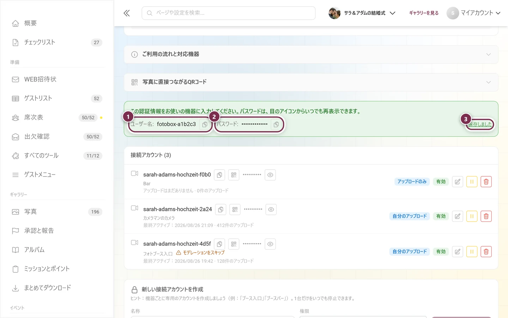Edit the sarah-adams-hochzeit-2a24 account

458,216
